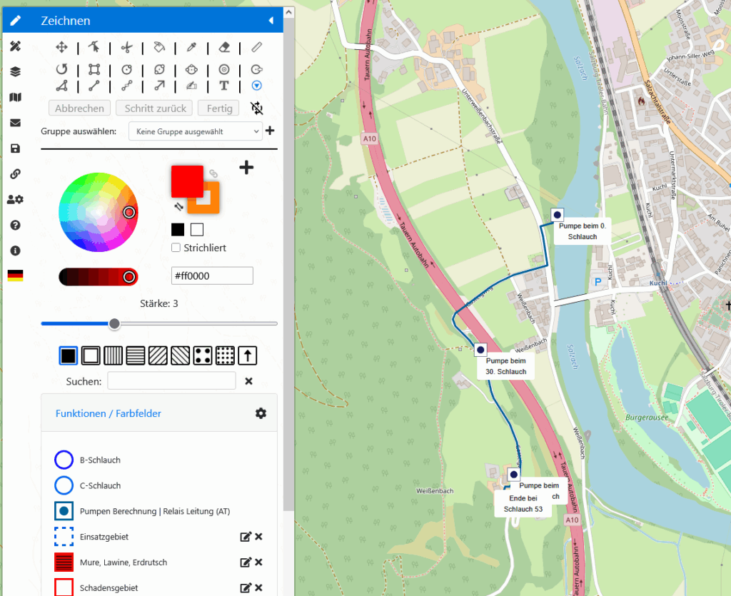Click the brightness gradient slider
This screenshot has height=596, width=731.
(x=99, y=277)
